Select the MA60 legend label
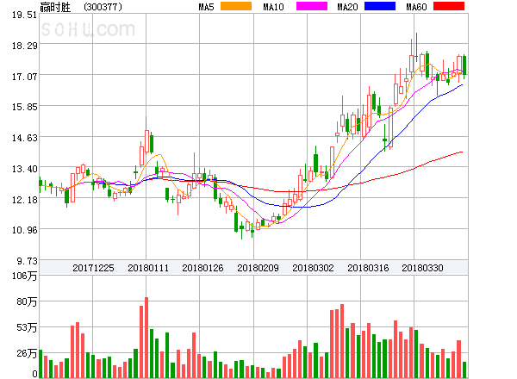The height and width of the screenshot is (379, 517). point(416,7)
